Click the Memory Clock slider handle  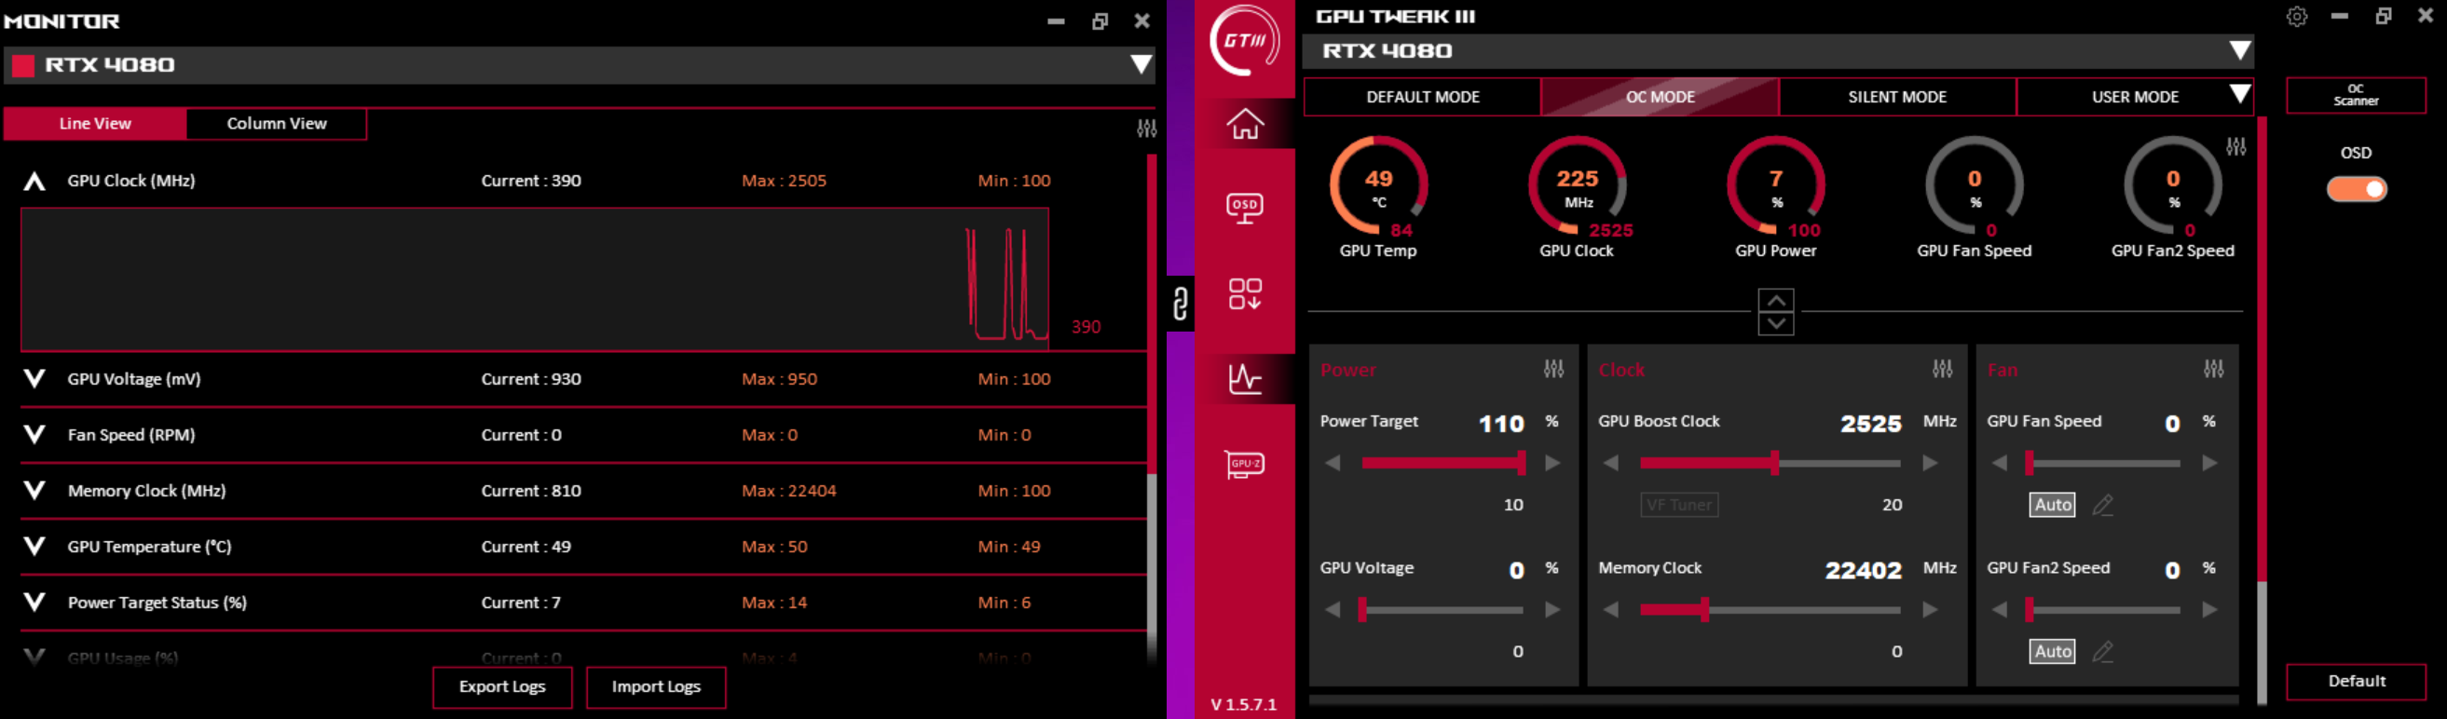click(1705, 610)
